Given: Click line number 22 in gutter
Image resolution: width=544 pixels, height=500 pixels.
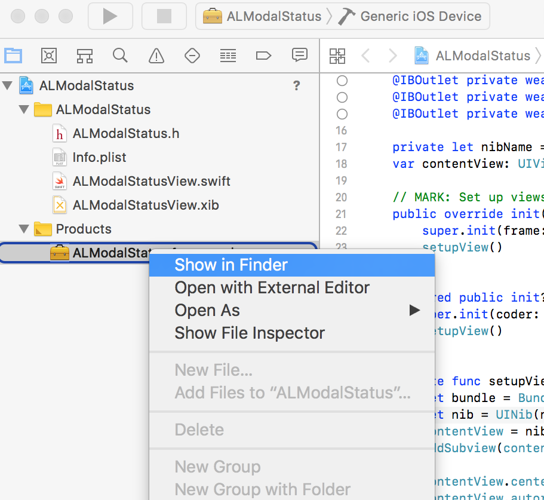Looking at the screenshot, I should click(x=342, y=231).
